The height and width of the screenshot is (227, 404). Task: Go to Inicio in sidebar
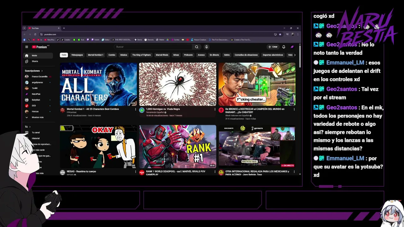click(x=39, y=55)
